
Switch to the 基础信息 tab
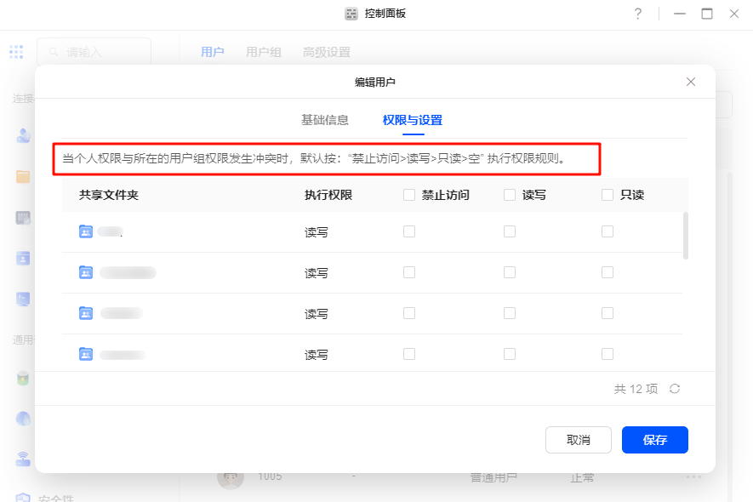click(325, 120)
